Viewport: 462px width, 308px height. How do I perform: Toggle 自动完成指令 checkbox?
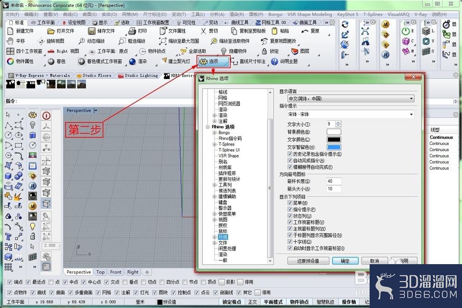pos(290,161)
